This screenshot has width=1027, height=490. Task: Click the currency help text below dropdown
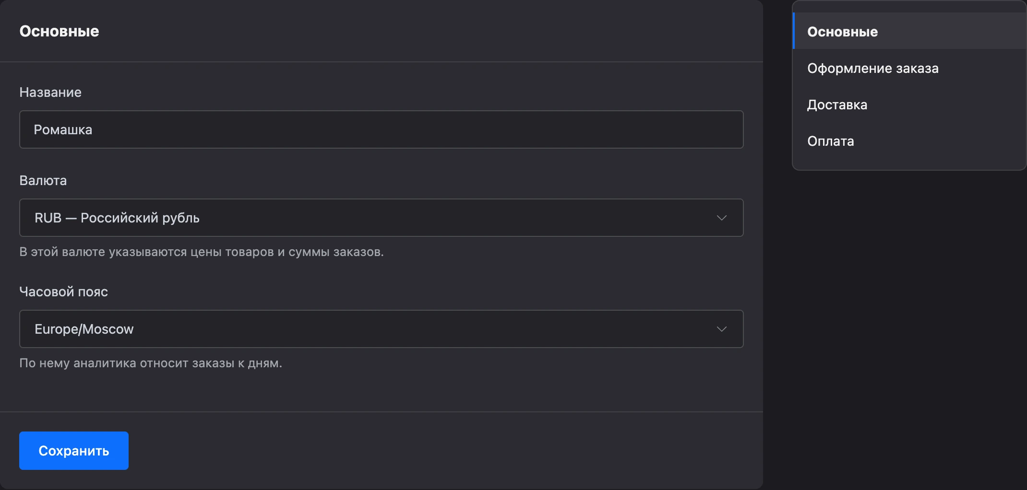coord(202,252)
